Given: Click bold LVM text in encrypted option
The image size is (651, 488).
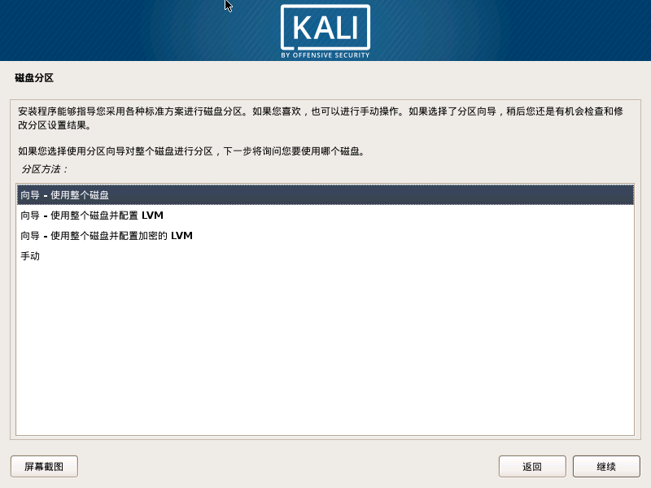Looking at the screenshot, I should pyautogui.click(x=181, y=236).
